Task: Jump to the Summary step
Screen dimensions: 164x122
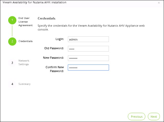Action: point(24,84)
